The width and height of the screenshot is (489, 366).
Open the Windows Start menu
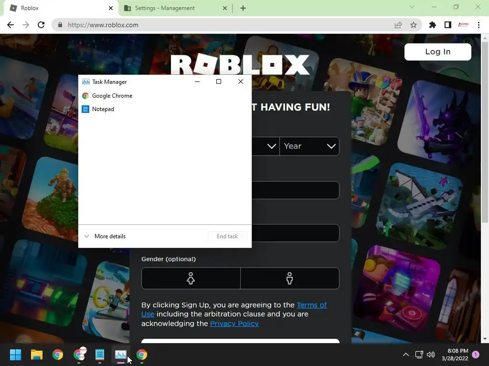click(x=15, y=355)
